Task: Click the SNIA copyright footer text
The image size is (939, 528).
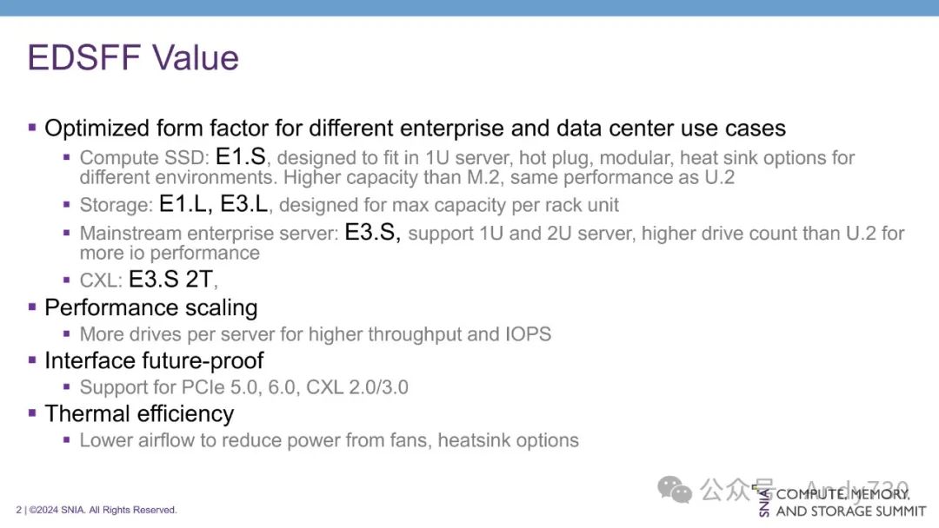Action: tap(97, 510)
